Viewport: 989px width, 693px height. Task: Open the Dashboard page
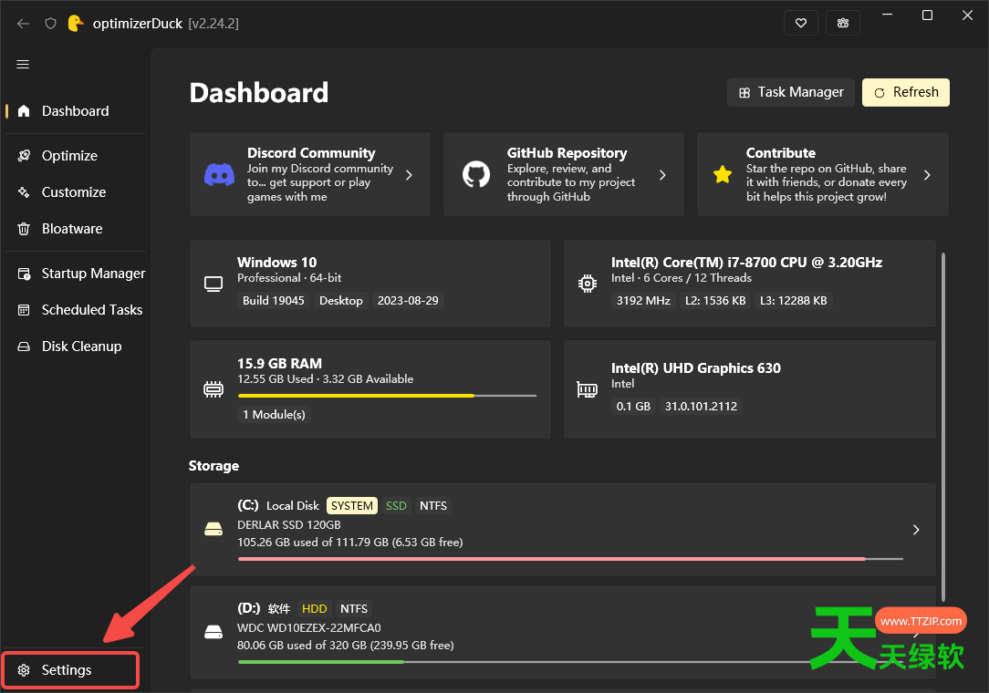[76, 111]
